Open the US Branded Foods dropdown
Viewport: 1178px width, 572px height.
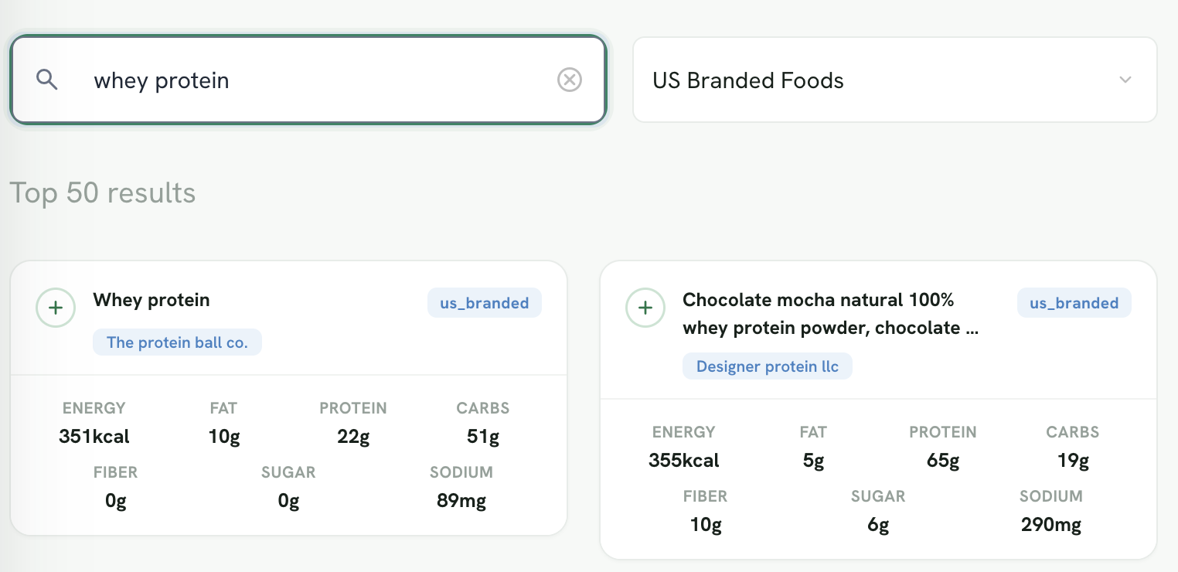pos(894,80)
